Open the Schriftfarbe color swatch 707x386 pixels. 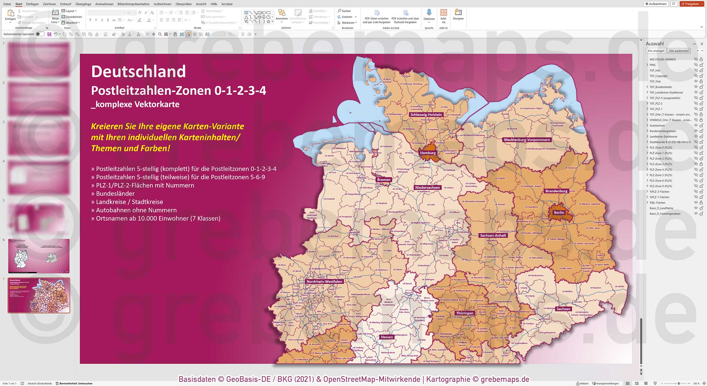tap(149, 20)
